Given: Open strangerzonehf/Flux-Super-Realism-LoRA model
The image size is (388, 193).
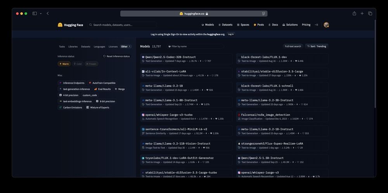Looking at the screenshot, I should [282, 146].
